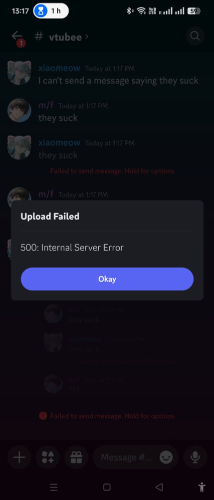Open the gift icon
The image size is (214, 500).
76,458
